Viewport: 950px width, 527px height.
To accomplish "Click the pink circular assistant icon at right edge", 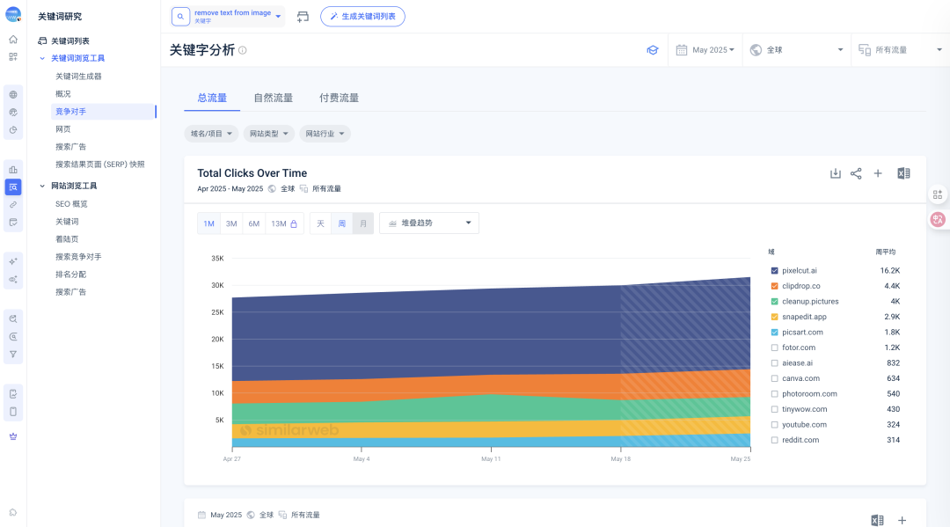I will click(938, 219).
